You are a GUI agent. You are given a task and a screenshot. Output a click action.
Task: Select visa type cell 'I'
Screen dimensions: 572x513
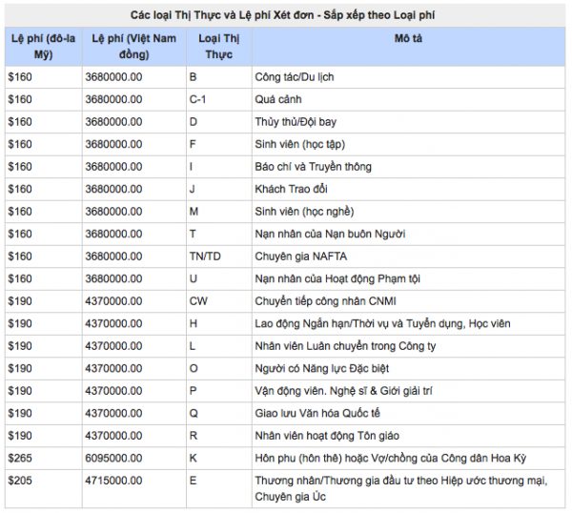[219, 167]
